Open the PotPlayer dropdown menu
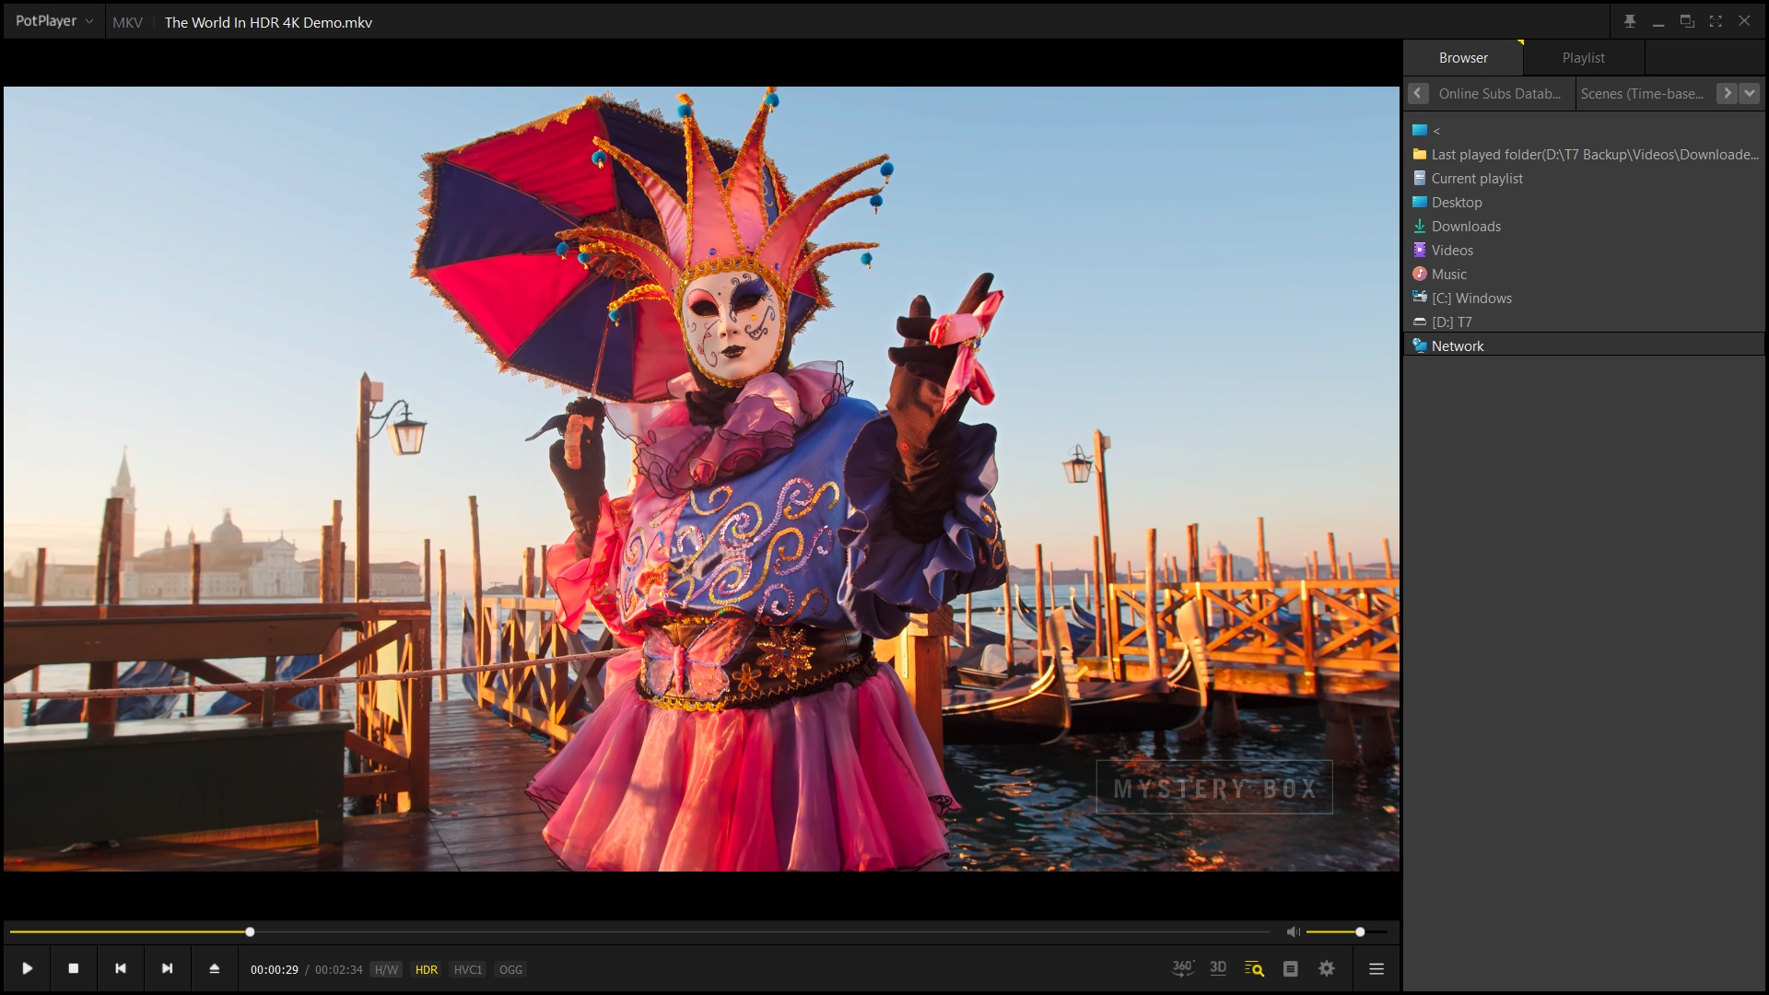 [53, 21]
